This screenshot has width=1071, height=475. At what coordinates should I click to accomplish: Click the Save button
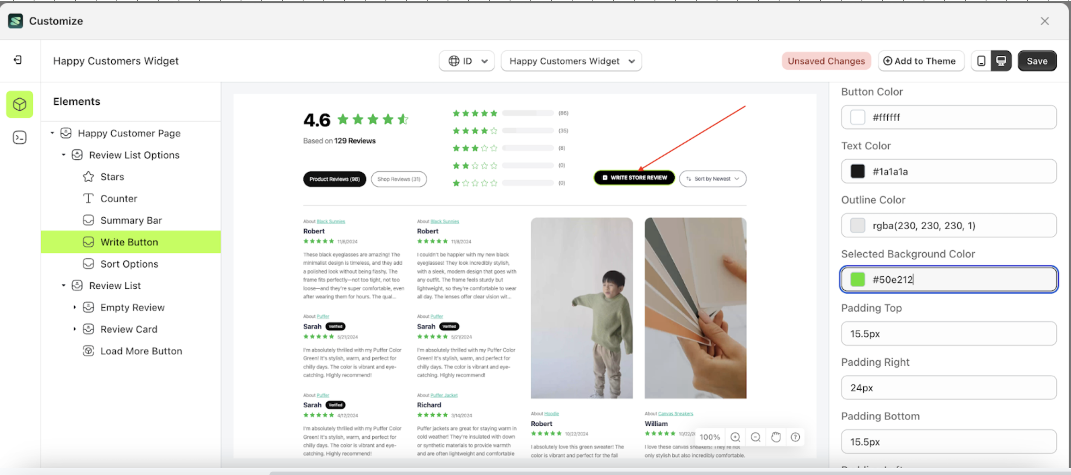coord(1037,61)
